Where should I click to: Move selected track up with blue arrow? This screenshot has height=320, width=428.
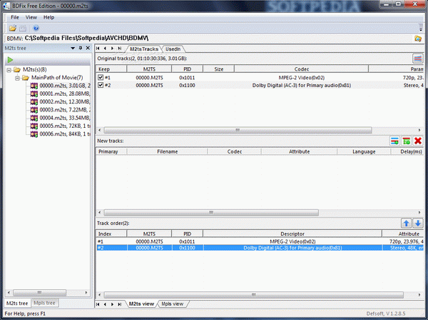[406, 224]
